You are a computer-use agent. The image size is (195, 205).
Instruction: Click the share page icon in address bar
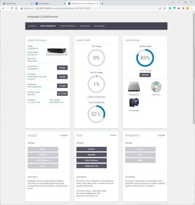pos(160,9)
